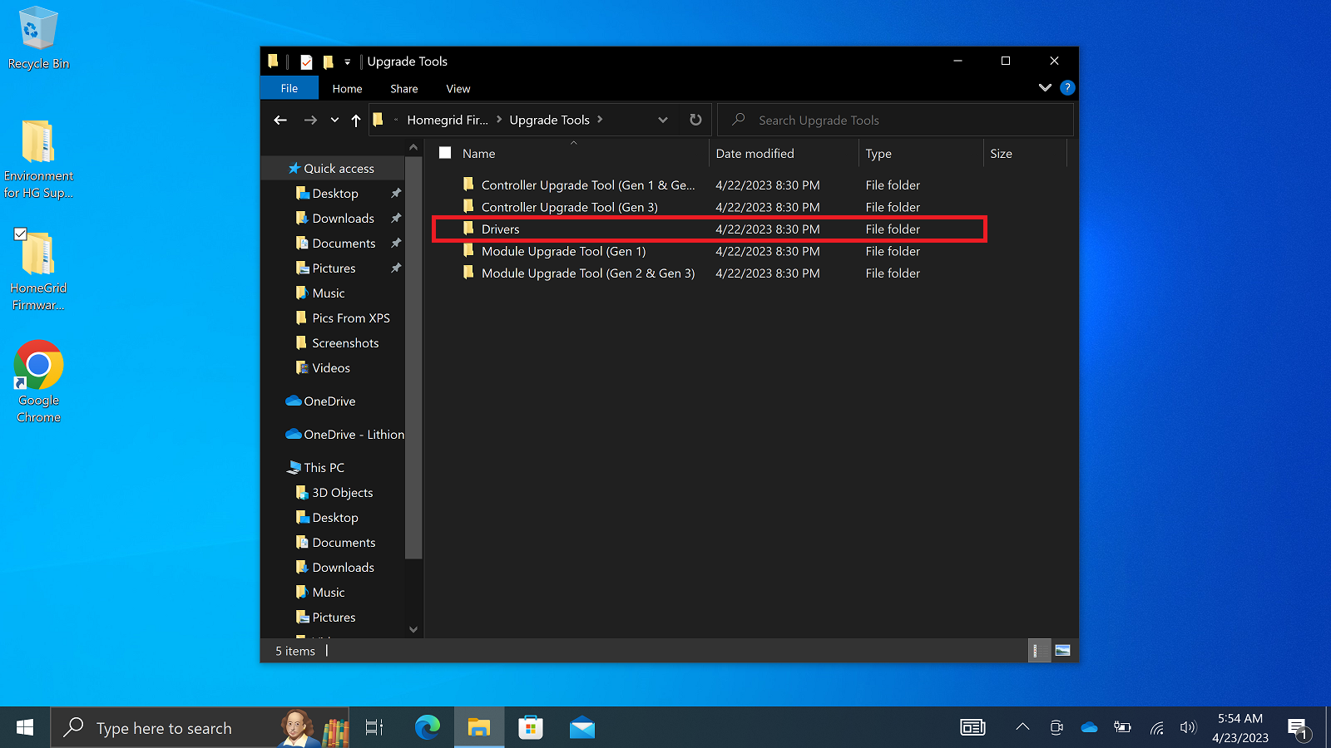This screenshot has width=1331, height=748.
Task: Switch to large icons view layout
Action: tap(1062, 651)
